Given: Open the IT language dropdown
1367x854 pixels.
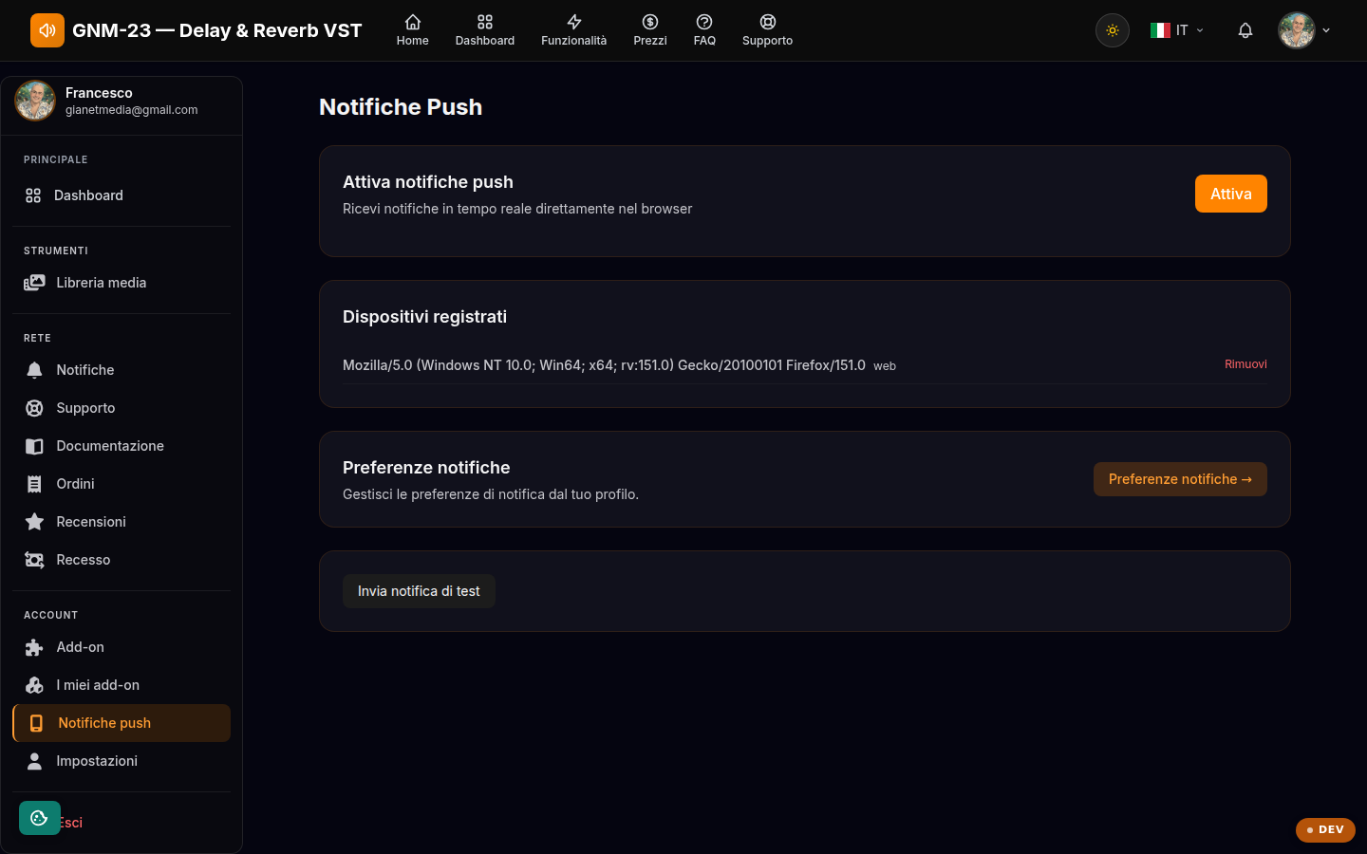Looking at the screenshot, I should pos(1177,30).
